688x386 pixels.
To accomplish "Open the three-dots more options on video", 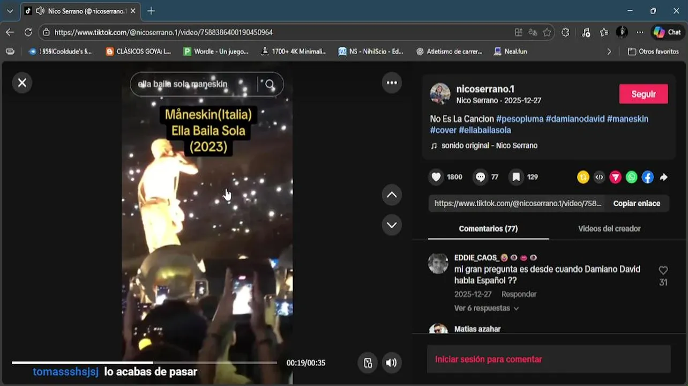I will coord(392,83).
